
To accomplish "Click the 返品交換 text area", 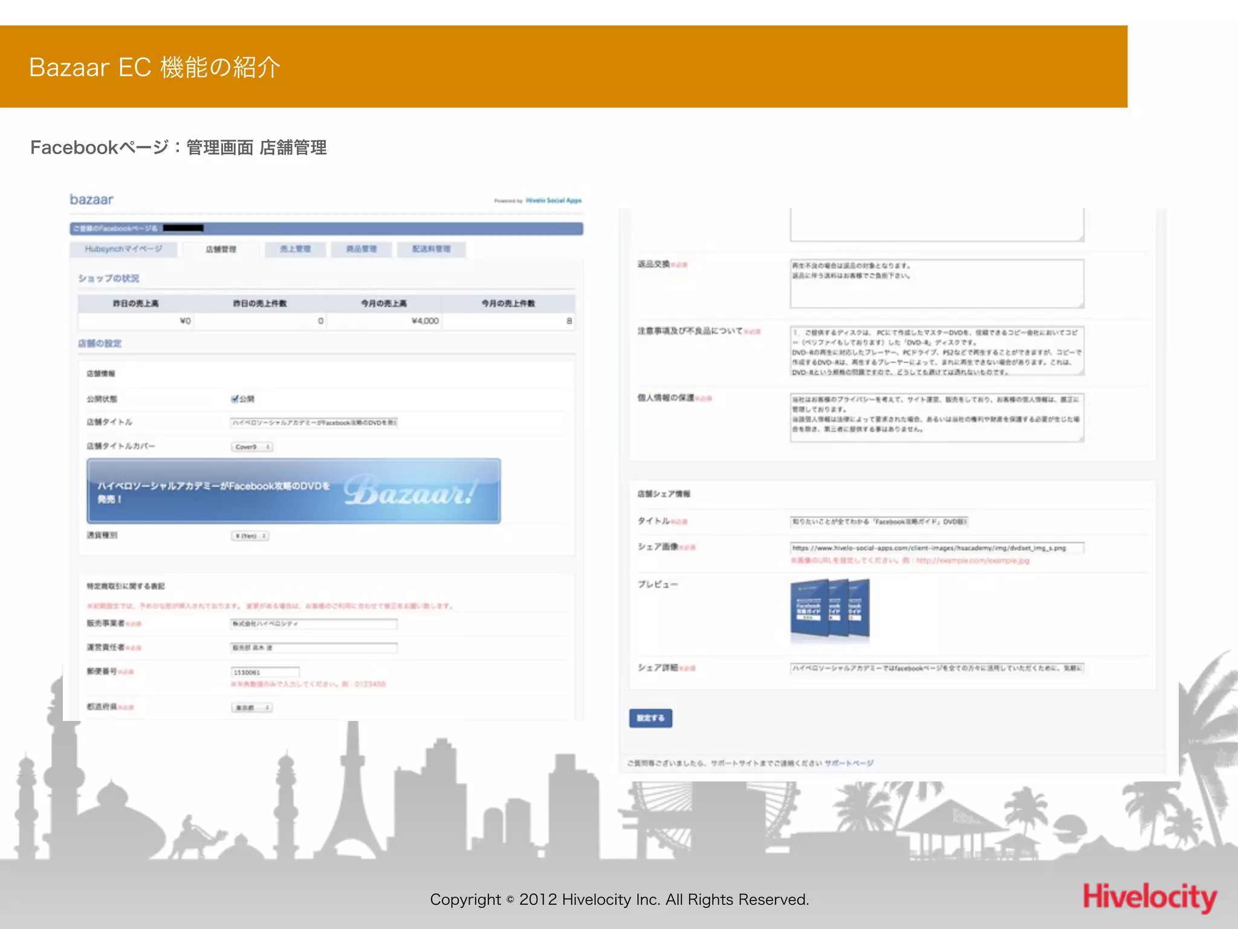I will coord(936,284).
